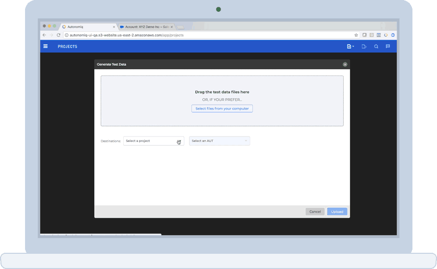The height and width of the screenshot is (269, 437).
Task: Open the hamburger menu in the blue header
Action: (46, 46)
